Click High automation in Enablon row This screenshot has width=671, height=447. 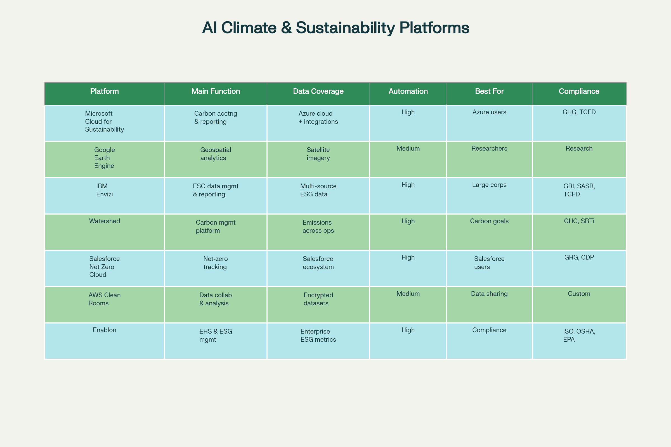pos(408,341)
